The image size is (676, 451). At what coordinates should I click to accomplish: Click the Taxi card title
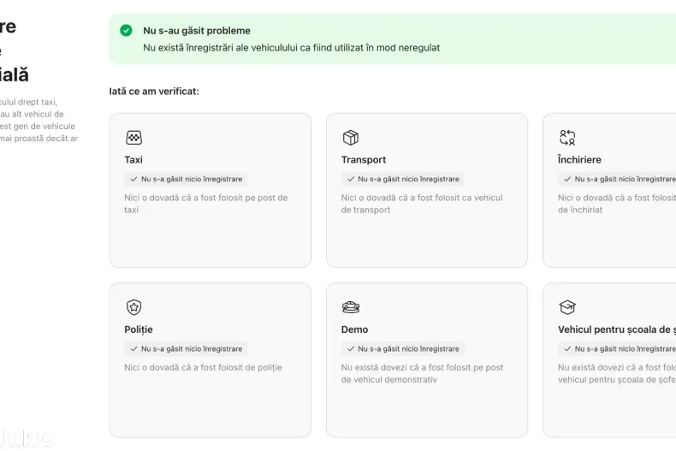133,160
